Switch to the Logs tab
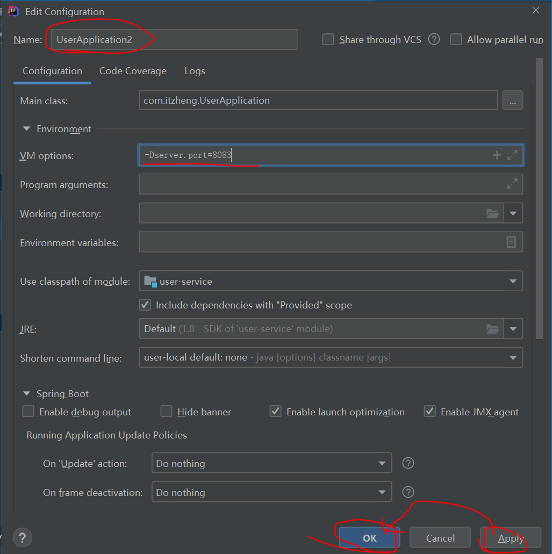The image size is (552, 554). pos(195,71)
